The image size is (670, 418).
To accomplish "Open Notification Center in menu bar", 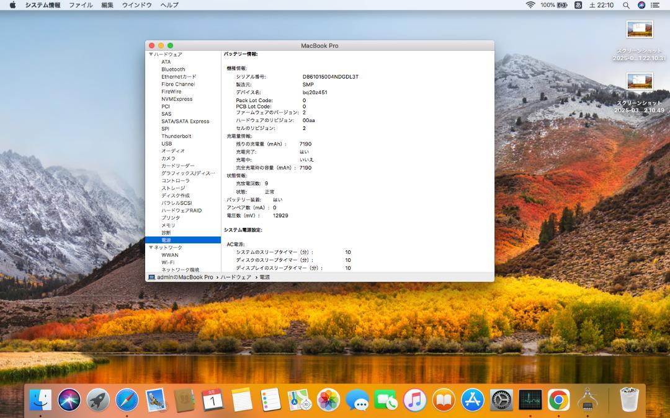I will (655, 5).
